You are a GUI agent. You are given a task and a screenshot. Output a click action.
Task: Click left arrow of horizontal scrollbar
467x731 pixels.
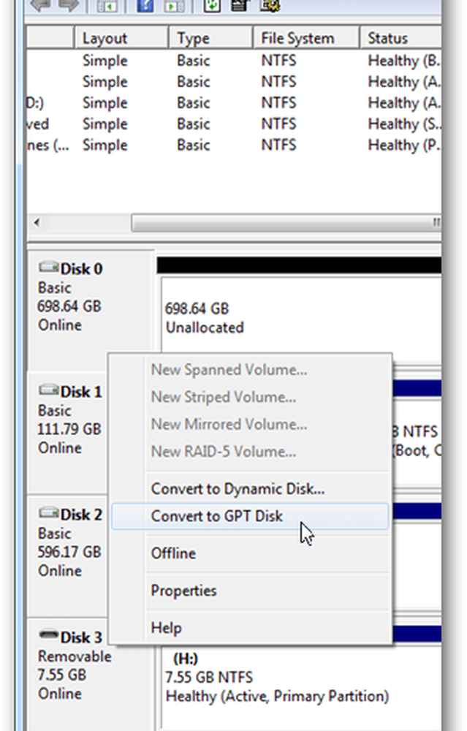(36, 222)
